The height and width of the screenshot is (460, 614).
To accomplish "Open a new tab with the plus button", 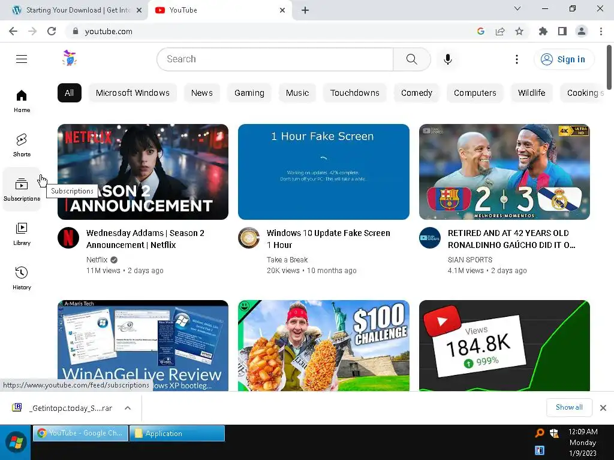I will (305, 10).
